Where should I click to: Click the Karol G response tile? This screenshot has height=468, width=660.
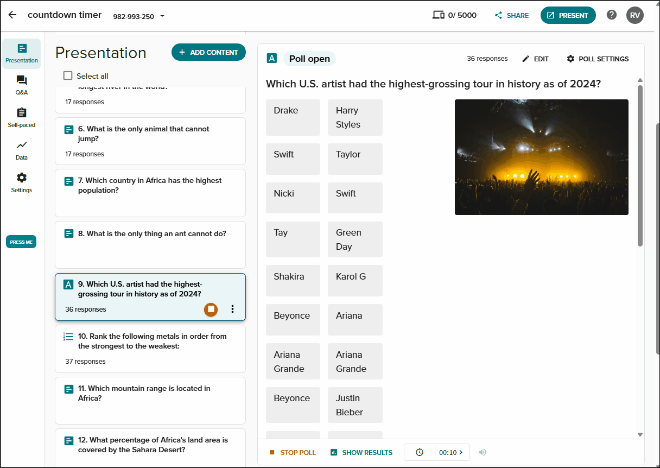click(x=355, y=281)
